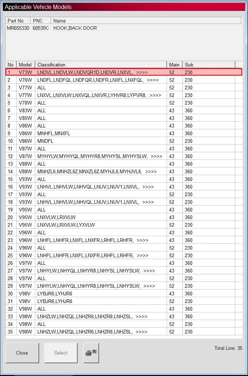The height and width of the screenshot is (376, 248).
Task: Sort by the Classification column header
Action: point(101,65)
